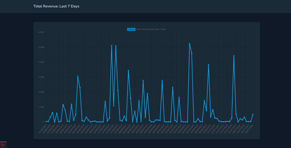Image resolution: width=291 pixels, height=148 pixels.
Task: Select the second of the twin 5,100 peaks
Action: coord(116,46)
